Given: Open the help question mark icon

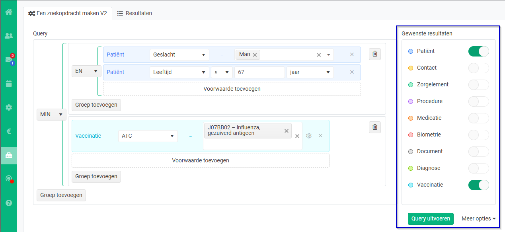Looking at the screenshot, I should tap(8, 203).
